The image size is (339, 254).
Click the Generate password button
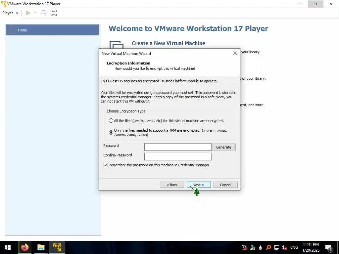224,147
